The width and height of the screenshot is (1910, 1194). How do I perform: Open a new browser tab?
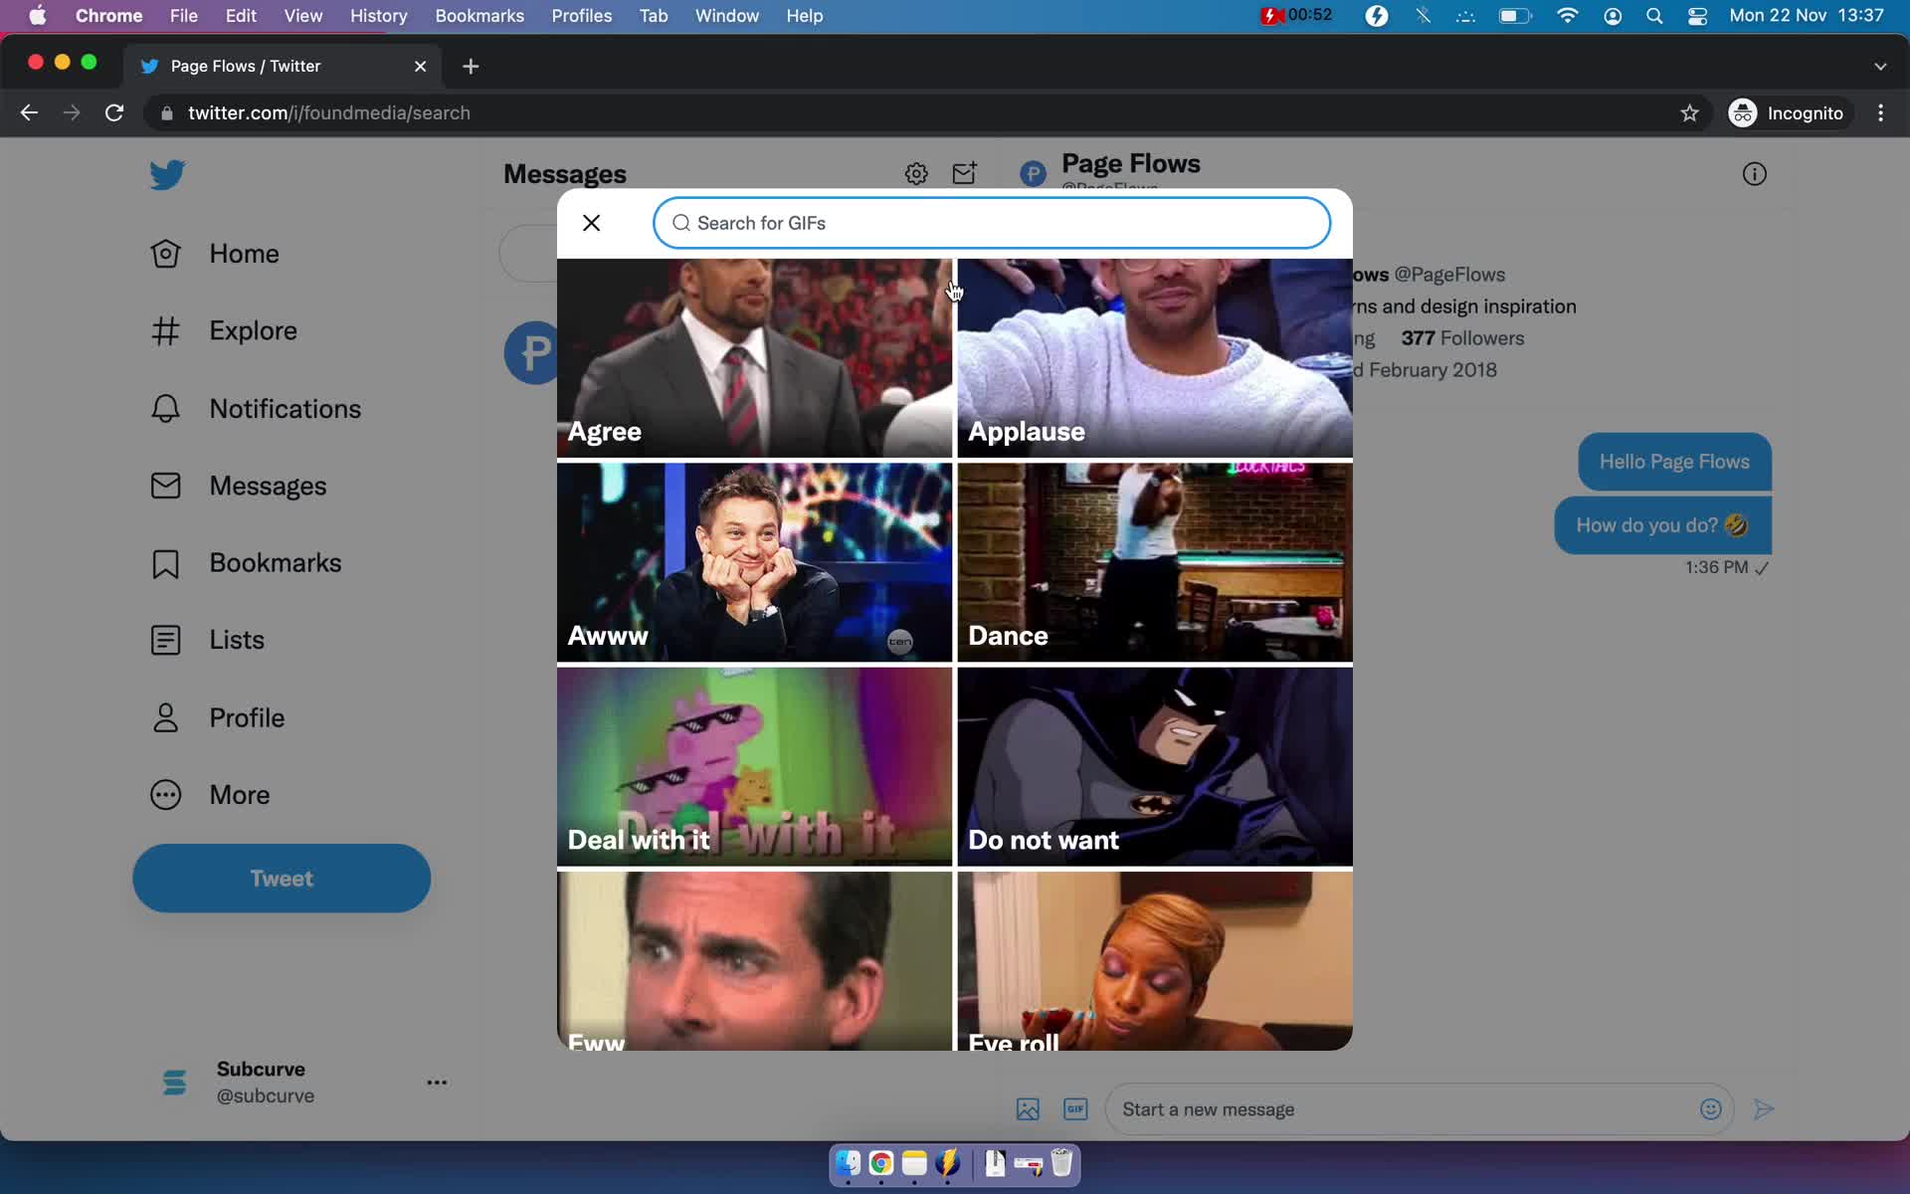pyautogui.click(x=471, y=66)
